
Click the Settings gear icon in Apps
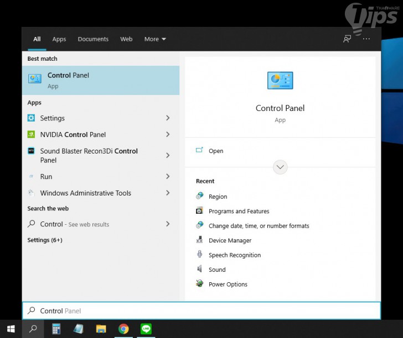pos(31,118)
